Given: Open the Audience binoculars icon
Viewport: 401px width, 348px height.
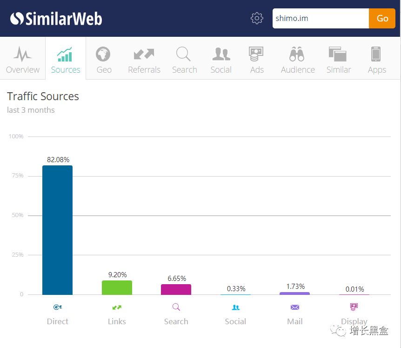Looking at the screenshot, I should 297,54.
